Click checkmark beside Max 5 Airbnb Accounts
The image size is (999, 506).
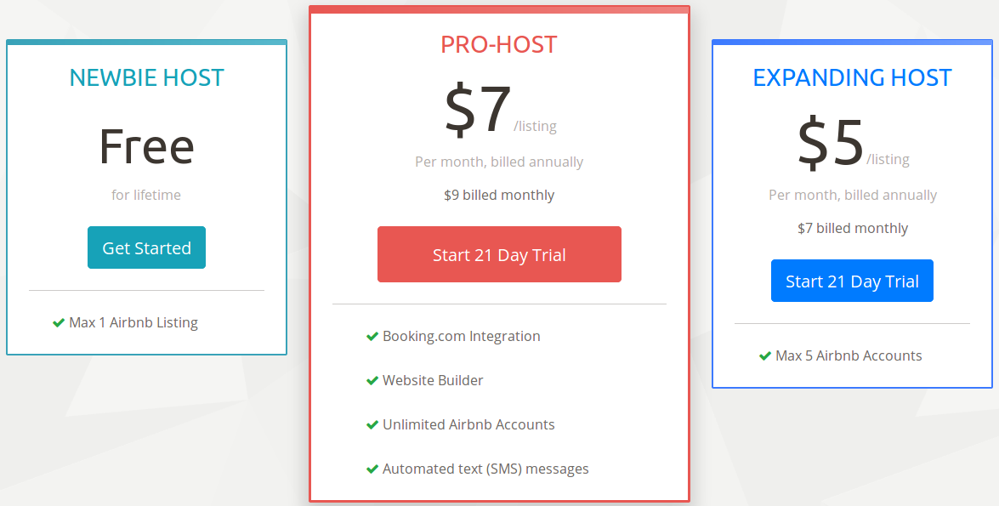[x=765, y=356]
